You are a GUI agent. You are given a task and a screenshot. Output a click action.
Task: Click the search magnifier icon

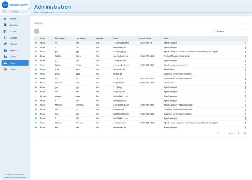tap(4, 12)
